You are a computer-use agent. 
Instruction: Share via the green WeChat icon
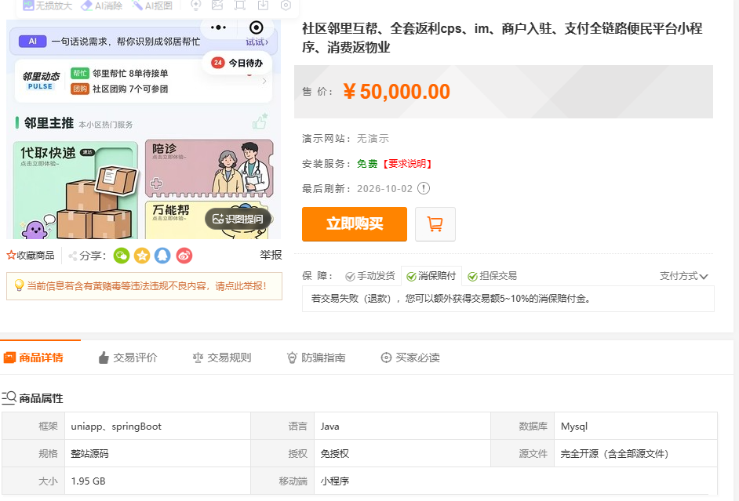tap(122, 256)
